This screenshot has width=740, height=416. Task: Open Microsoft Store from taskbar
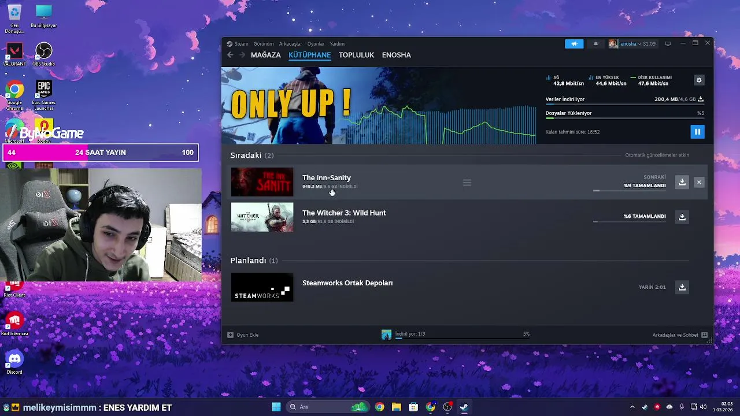[x=413, y=407]
